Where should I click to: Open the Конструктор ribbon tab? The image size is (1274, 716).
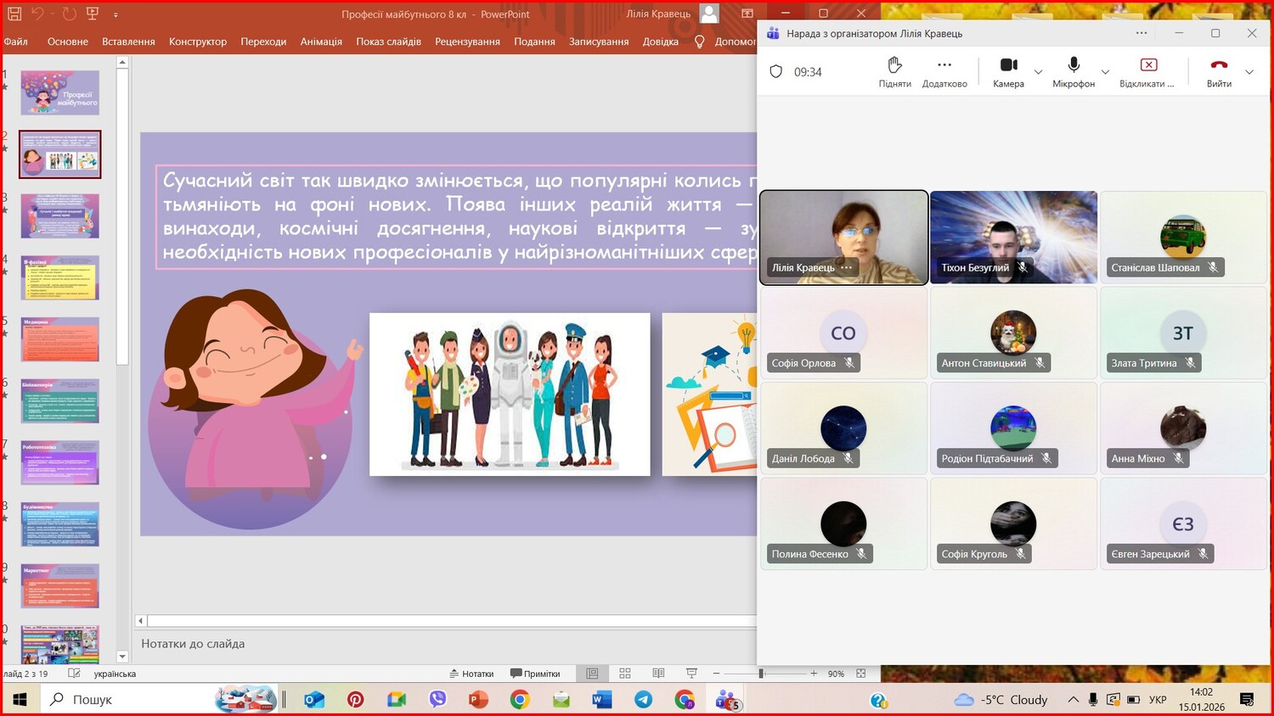click(198, 42)
